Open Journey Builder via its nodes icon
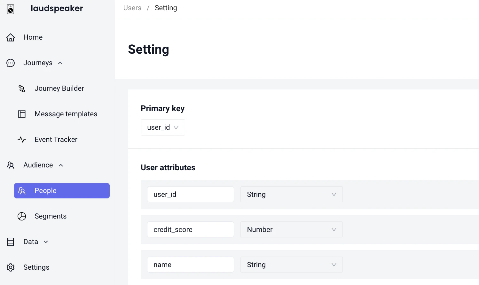The image size is (479, 285). [21, 89]
